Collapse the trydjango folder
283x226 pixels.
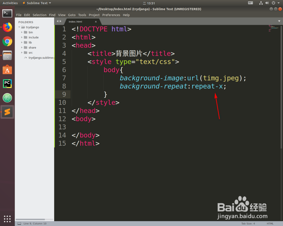click(x=19, y=27)
